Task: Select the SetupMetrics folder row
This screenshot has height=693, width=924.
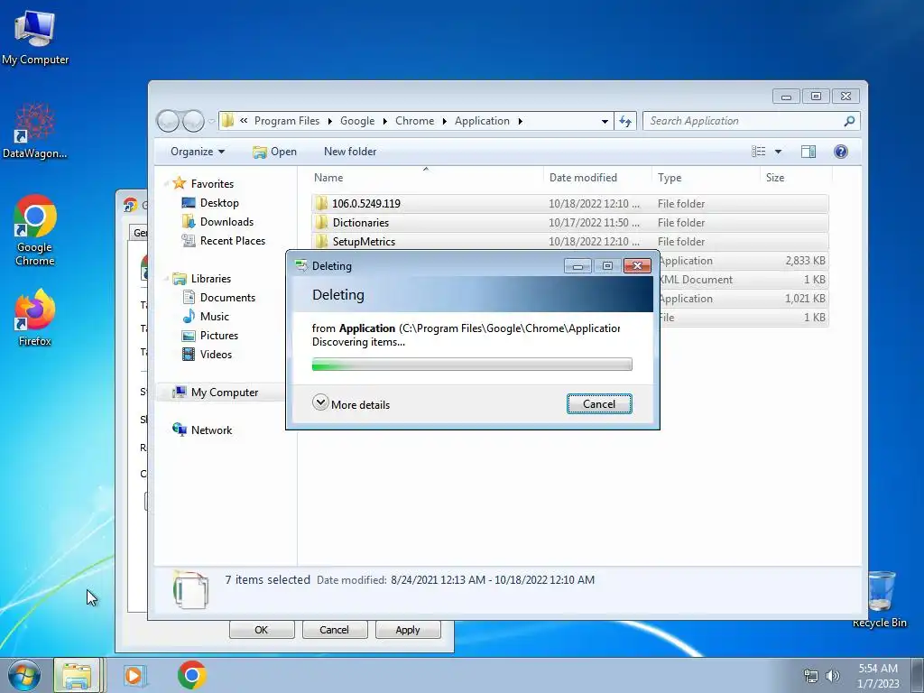Action: pos(569,242)
